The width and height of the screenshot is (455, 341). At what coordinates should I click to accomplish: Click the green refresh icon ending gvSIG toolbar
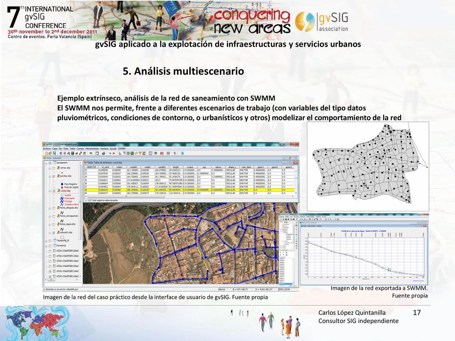tap(183, 153)
